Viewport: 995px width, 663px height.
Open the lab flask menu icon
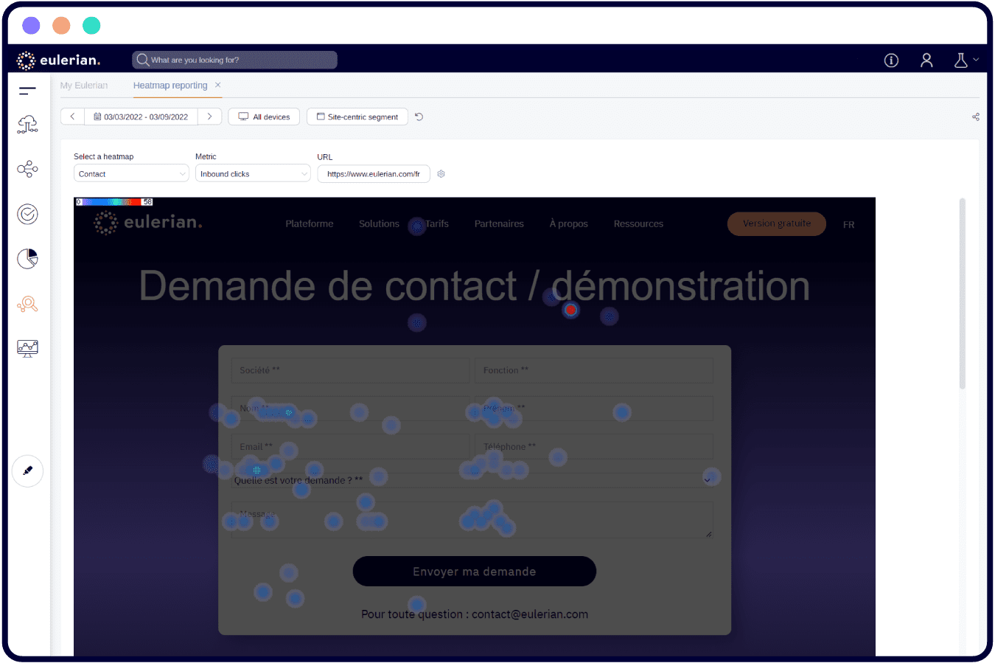coord(960,60)
